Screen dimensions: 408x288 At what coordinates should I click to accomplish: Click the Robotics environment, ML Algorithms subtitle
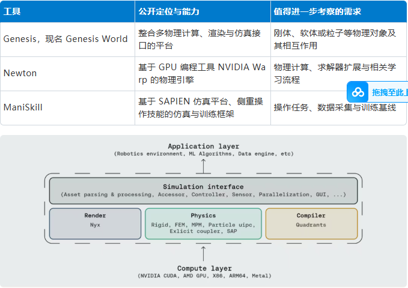click(204, 154)
